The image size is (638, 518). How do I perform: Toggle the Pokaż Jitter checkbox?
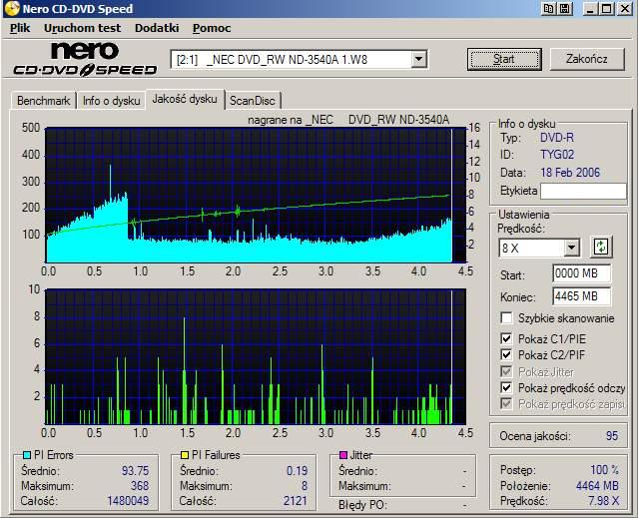(506, 371)
